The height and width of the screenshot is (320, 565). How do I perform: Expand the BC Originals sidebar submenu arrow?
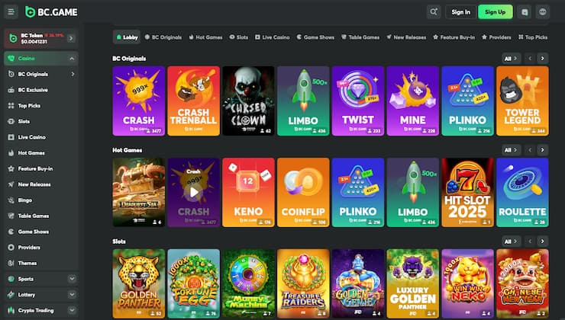point(73,74)
